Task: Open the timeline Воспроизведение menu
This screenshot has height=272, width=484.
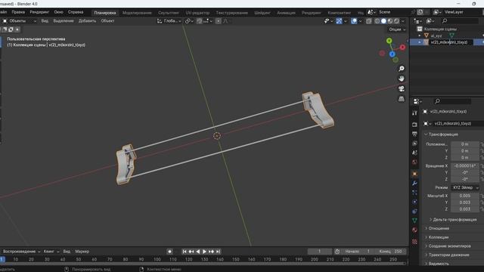Action: (x=22, y=252)
